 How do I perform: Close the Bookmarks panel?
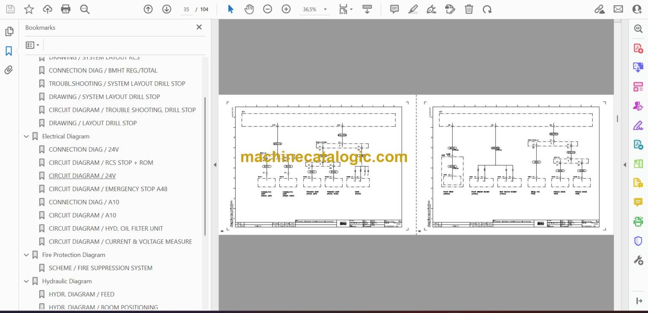[x=199, y=27]
